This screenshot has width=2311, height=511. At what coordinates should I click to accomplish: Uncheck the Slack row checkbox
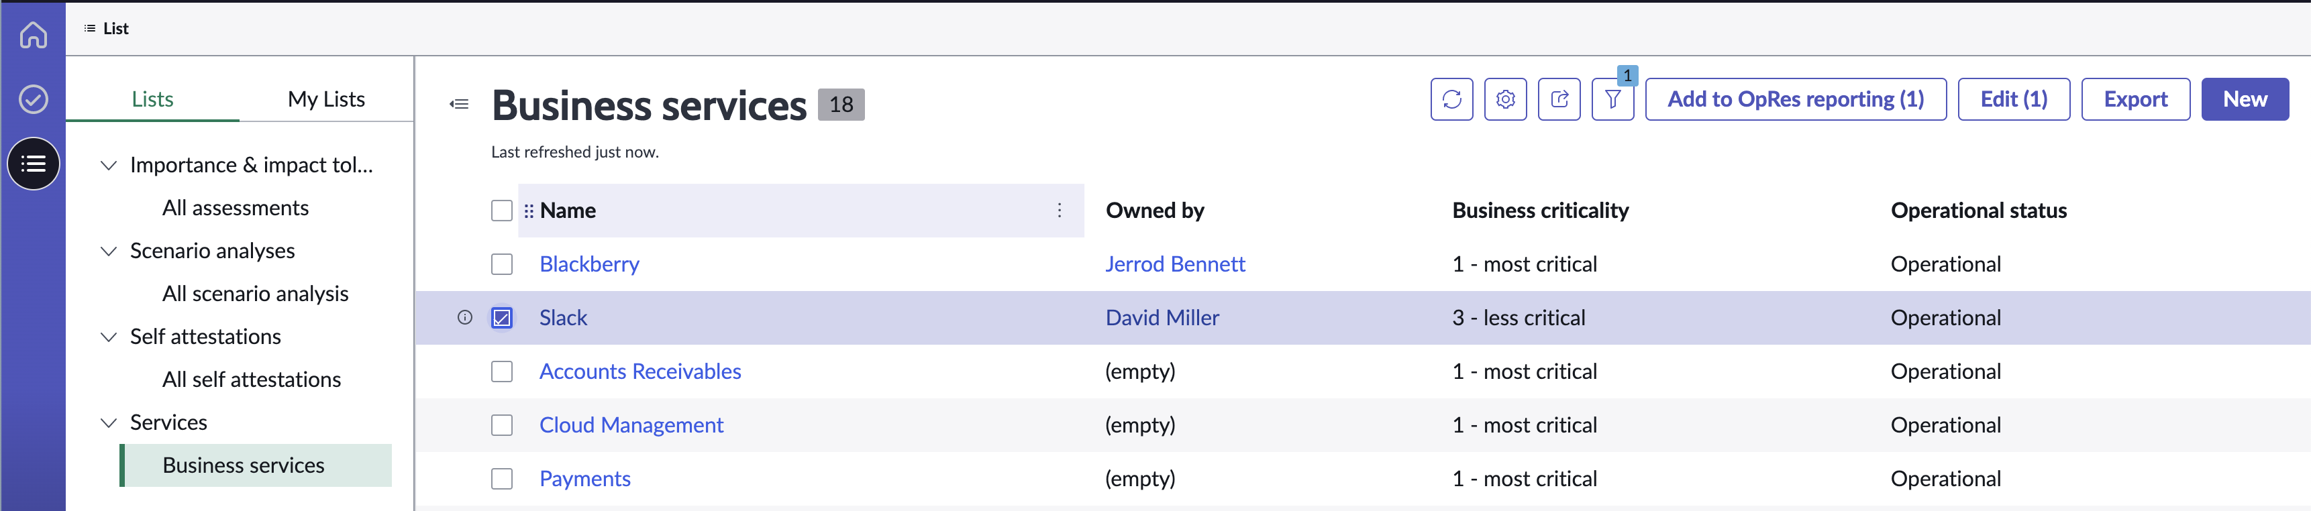point(503,319)
